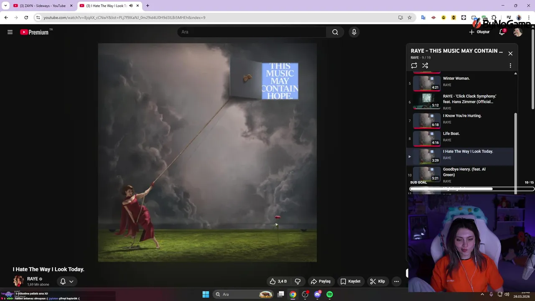
Task: Open Windows Start menu
Action: (206, 294)
